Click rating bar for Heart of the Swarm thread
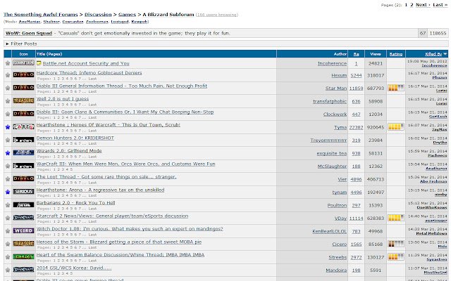This screenshot has height=281, width=451. 396,256
